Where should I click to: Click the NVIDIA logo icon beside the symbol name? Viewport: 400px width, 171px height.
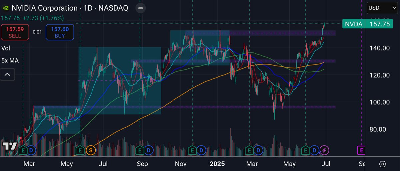[5, 8]
